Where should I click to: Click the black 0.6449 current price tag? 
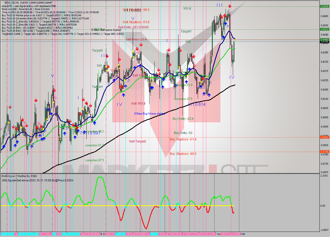[x=324, y=41]
